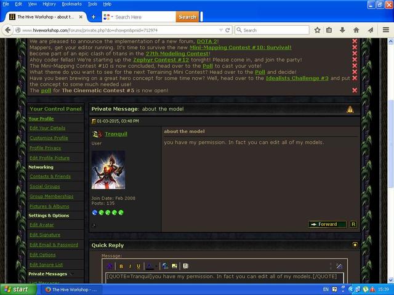Switch editor mode with the wand icon

(x=339, y=266)
